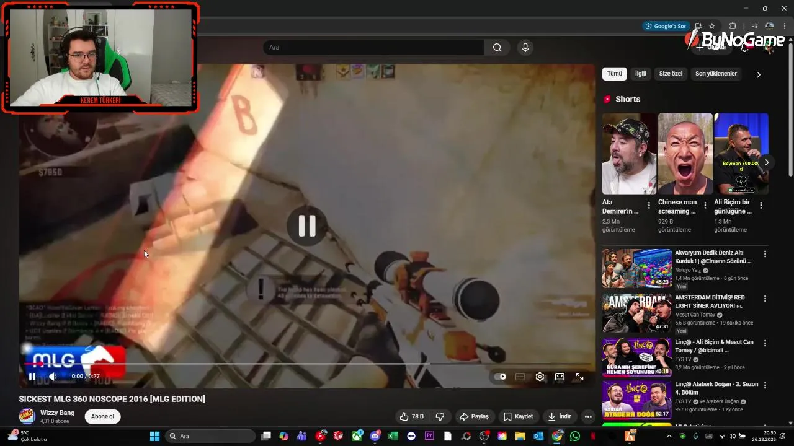The image size is (794, 446).
Task: Open WhatsApp from the taskbar
Action: click(x=574, y=436)
